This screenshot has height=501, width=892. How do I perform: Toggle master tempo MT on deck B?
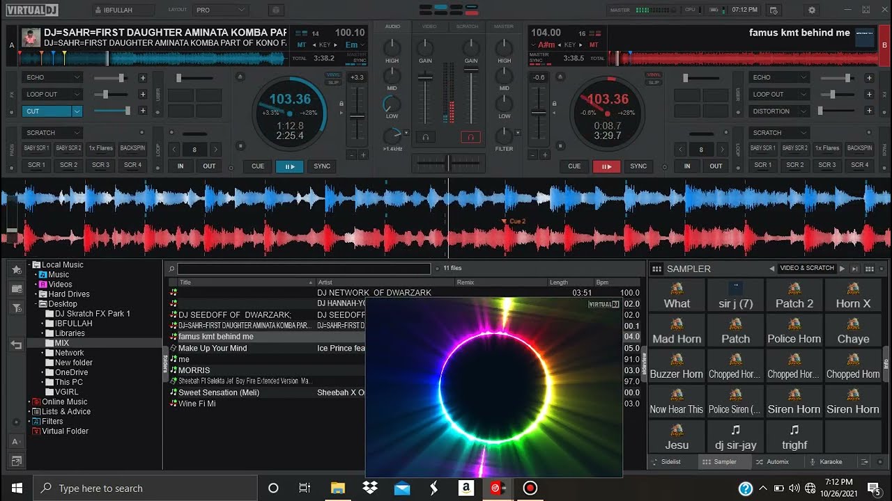click(594, 45)
